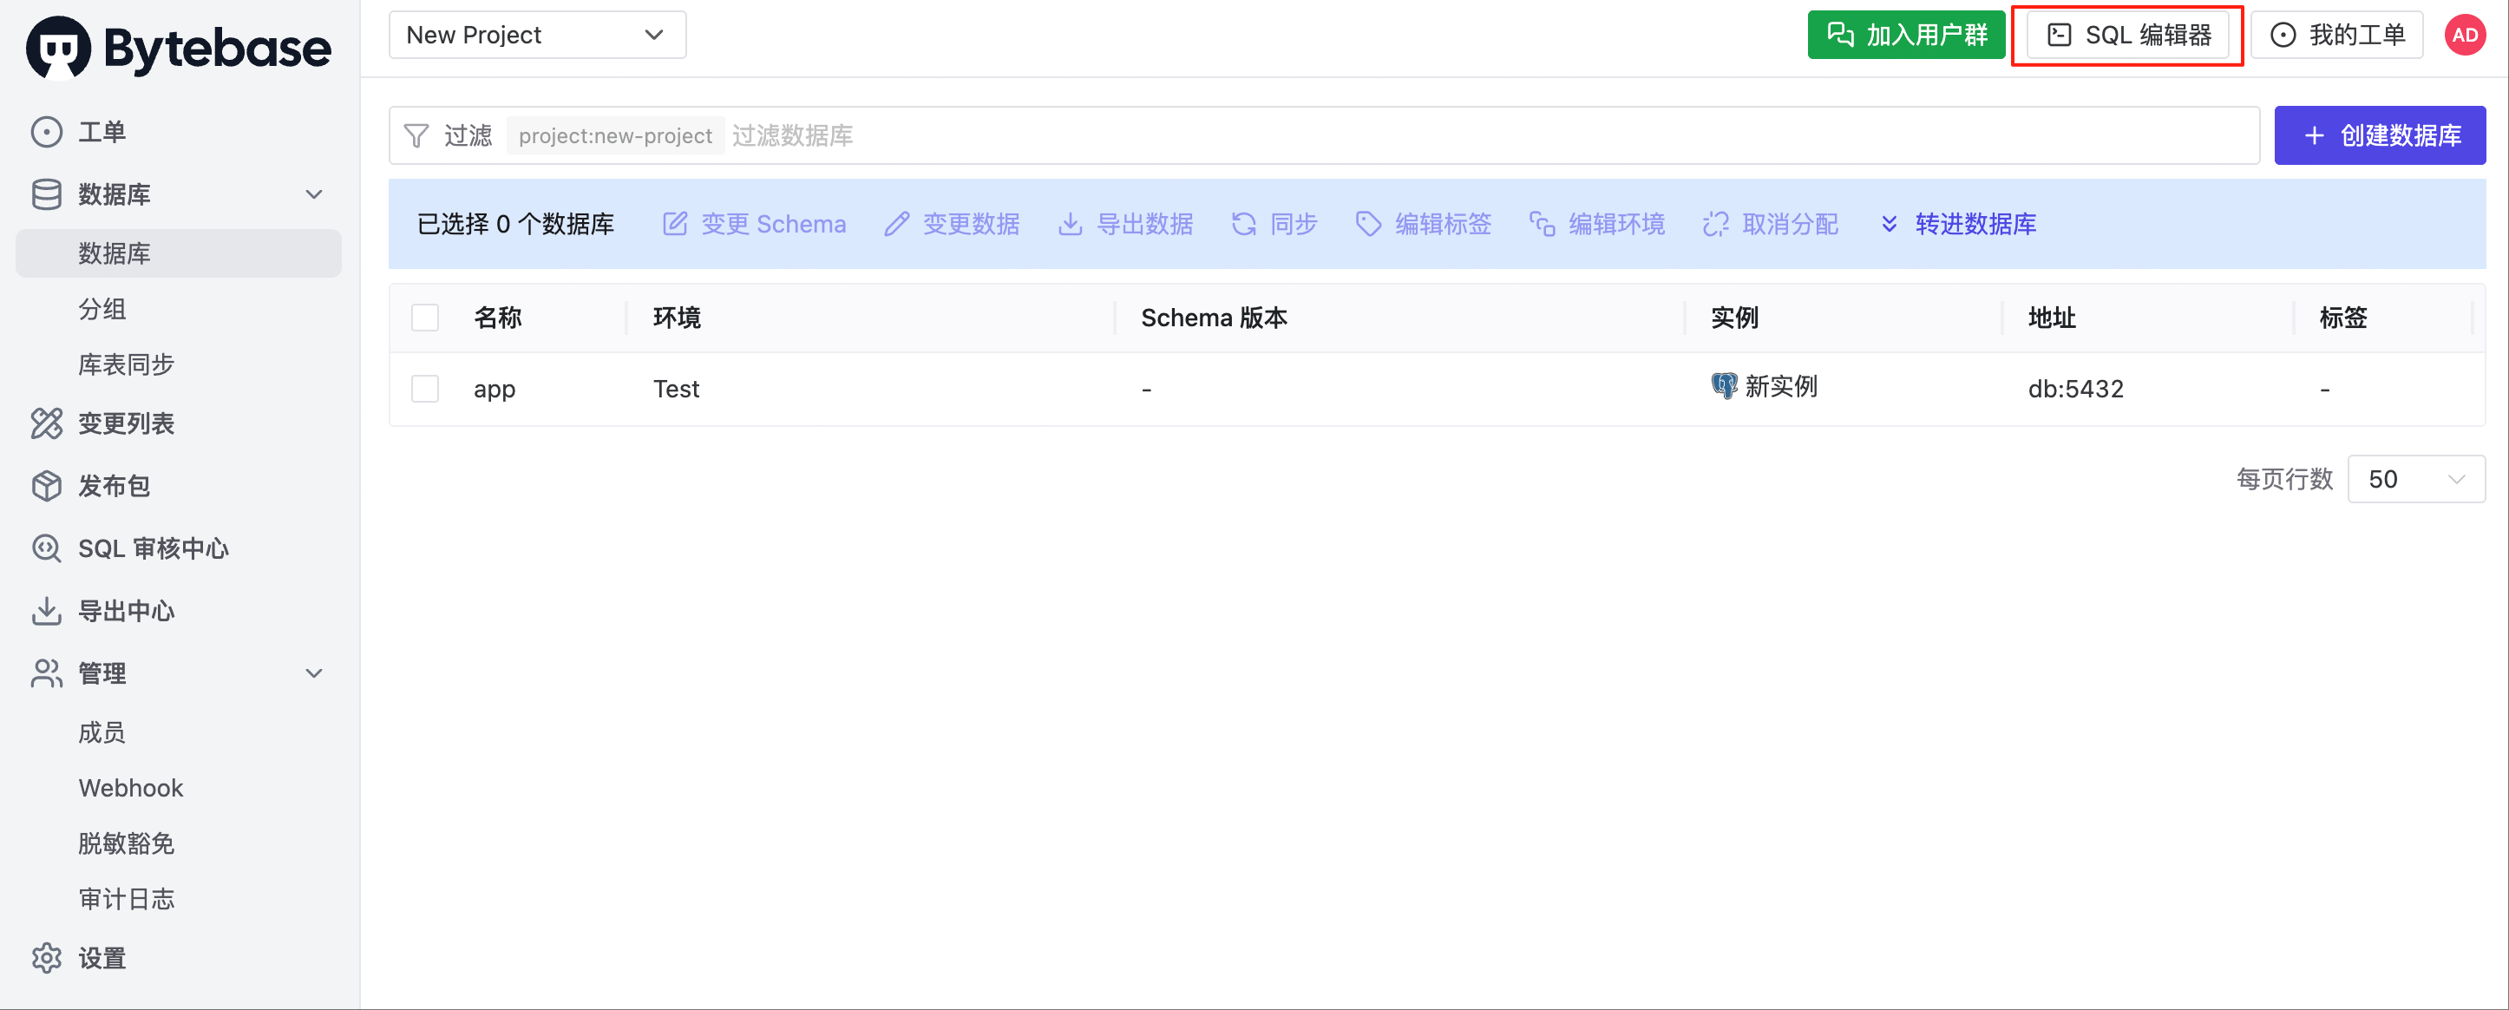Image resolution: width=2509 pixels, height=1010 pixels.
Task: Collapse the 管理 sidebar section
Action: [314, 673]
